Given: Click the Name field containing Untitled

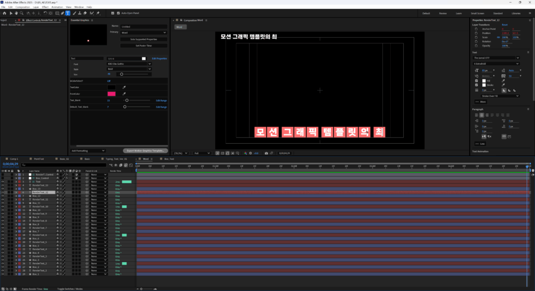Looking at the screenshot, I should tap(143, 27).
